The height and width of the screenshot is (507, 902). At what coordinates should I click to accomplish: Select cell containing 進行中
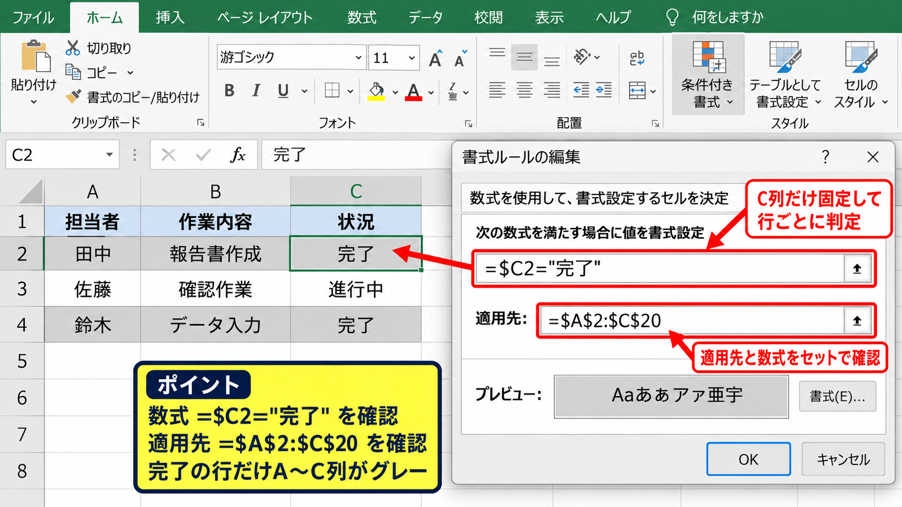(x=356, y=289)
